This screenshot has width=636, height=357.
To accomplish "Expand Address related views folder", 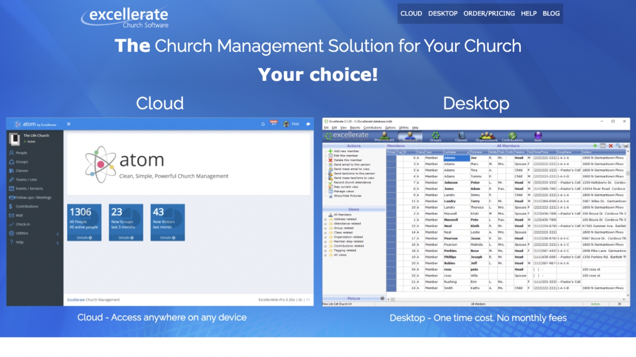I will [x=325, y=219].
